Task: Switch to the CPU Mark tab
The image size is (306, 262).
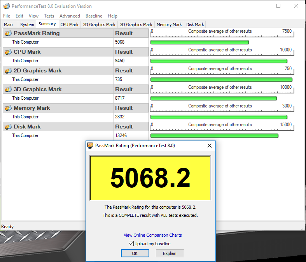Action: (x=70, y=25)
